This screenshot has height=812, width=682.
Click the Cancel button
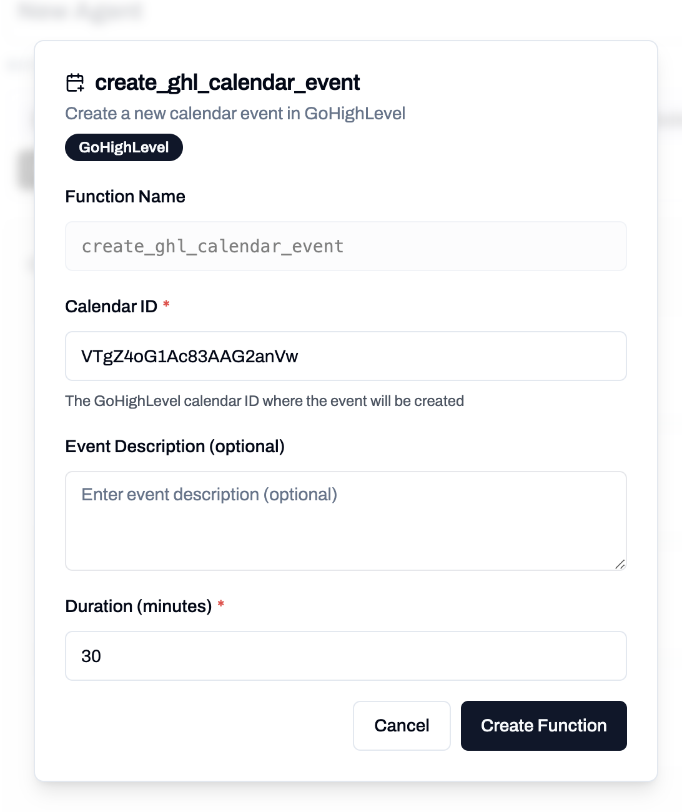pos(401,725)
